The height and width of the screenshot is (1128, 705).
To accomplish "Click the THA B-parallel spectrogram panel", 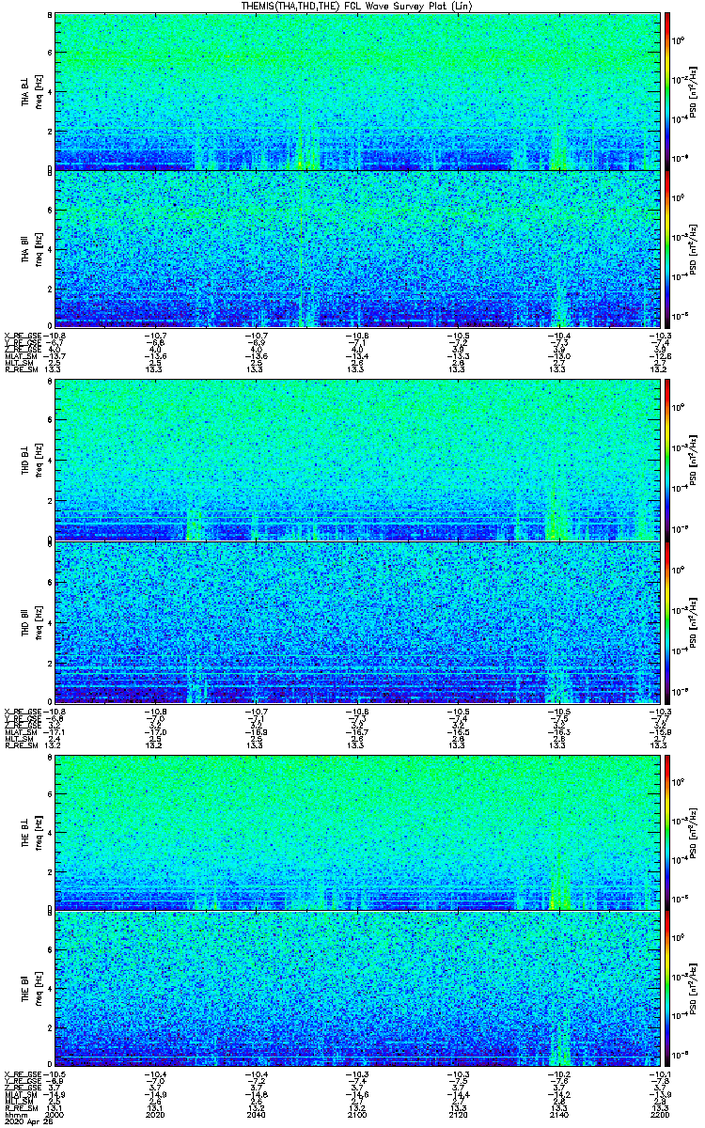I will [x=356, y=248].
